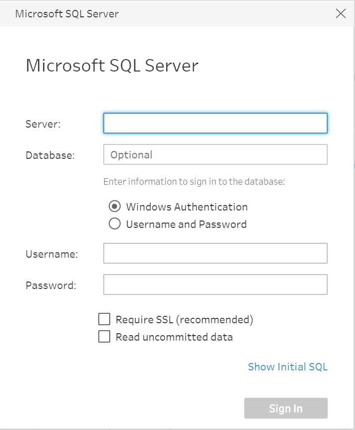Enable the Require SSL checkbox square
The height and width of the screenshot is (430, 355).
point(104,319)
